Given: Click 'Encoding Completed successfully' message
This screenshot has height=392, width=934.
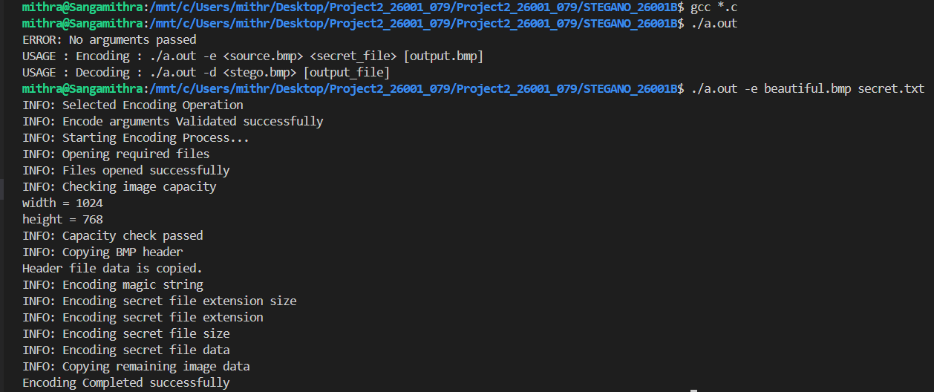Looking at the screenshot, I should [x=126, y=383].
